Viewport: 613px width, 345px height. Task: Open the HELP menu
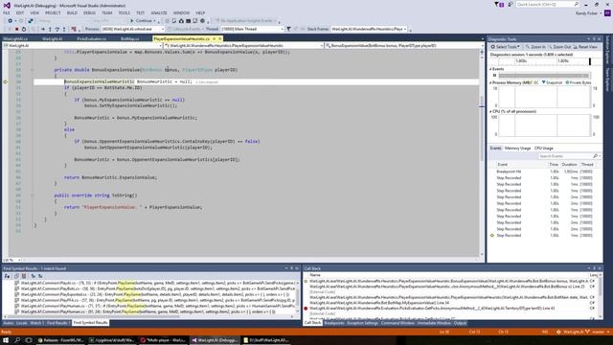(x=200, y=12)
